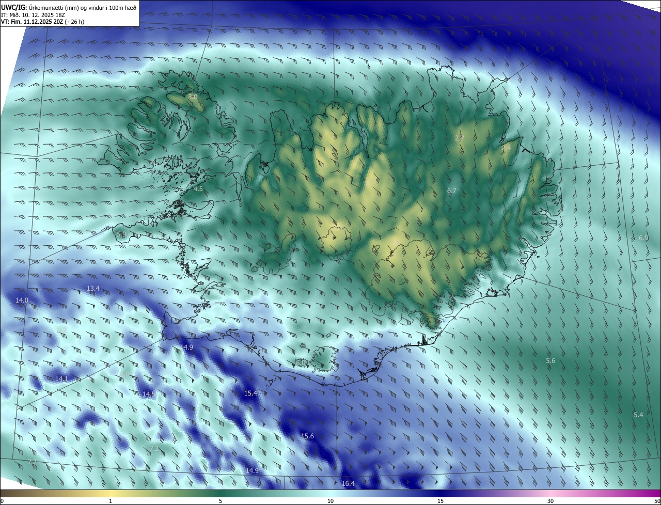This screenshot has height=505, width=661.
Task: Click the 14.1 value label
Action: point(61,379)
